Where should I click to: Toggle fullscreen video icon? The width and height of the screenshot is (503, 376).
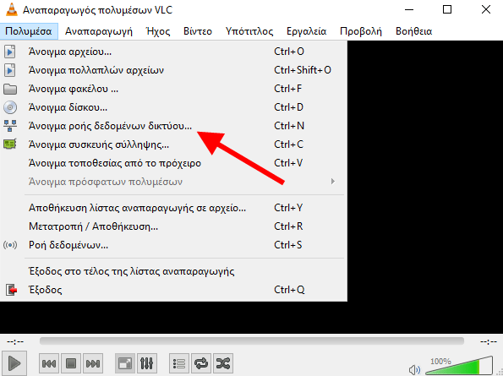(125, 363)
